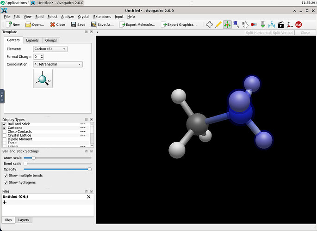
Task: Float the Files panel
Action: [87, 191]
